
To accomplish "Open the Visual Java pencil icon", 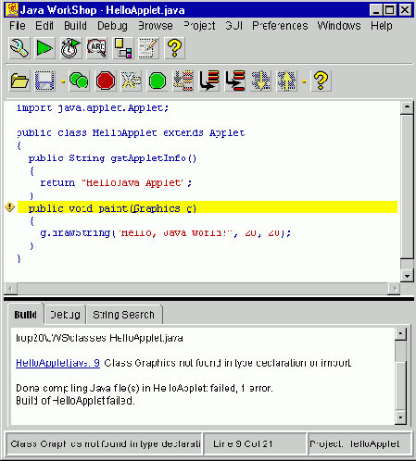I will click(148, 48).
